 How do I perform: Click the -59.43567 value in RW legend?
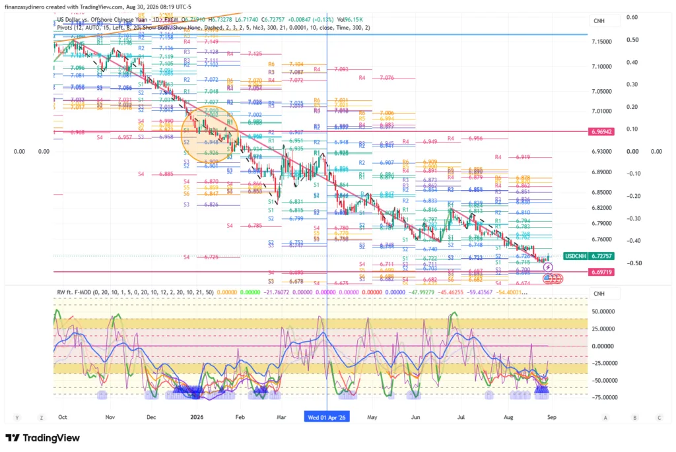[x=479, y=292]
